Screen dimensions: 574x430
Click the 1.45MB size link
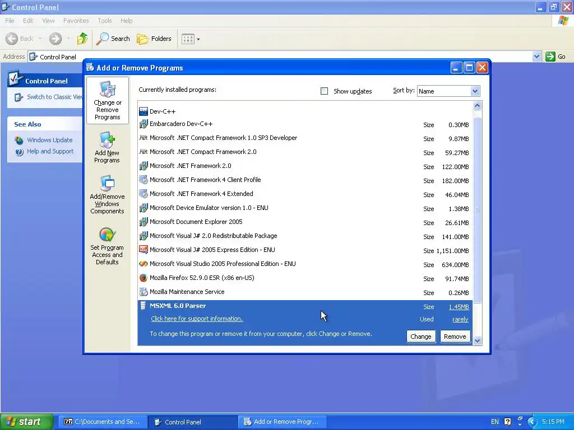tap(459, 307)
